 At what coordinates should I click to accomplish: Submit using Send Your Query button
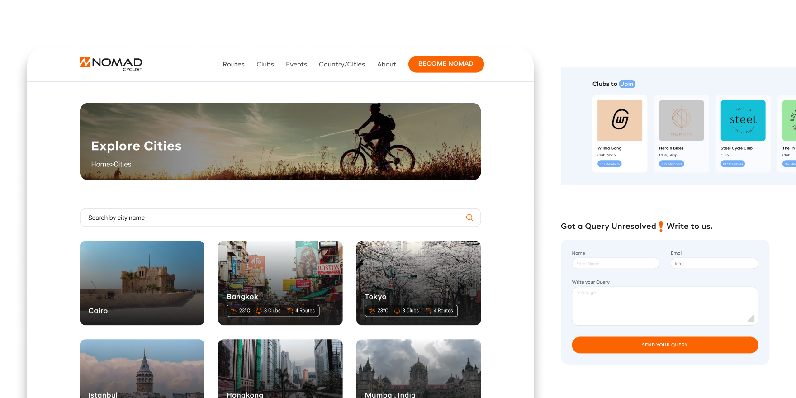[664, 345]
